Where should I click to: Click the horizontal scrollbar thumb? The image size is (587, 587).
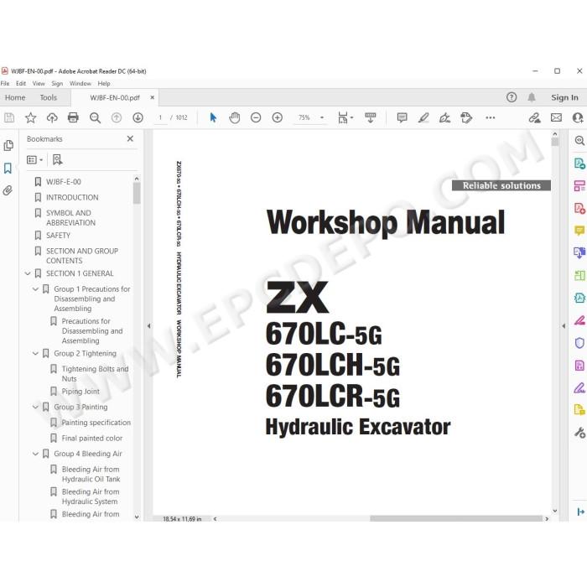coord(456,518)
